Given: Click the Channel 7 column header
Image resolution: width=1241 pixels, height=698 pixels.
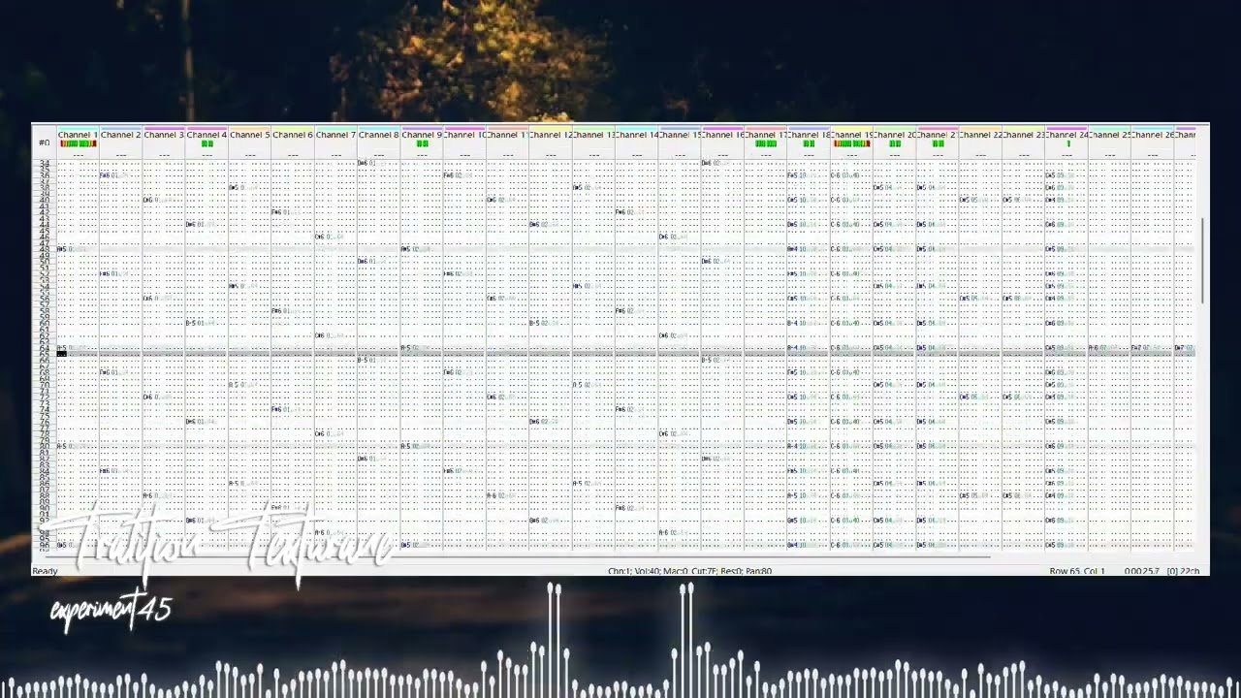Looking at the screenshot, I should coord(335,135).
